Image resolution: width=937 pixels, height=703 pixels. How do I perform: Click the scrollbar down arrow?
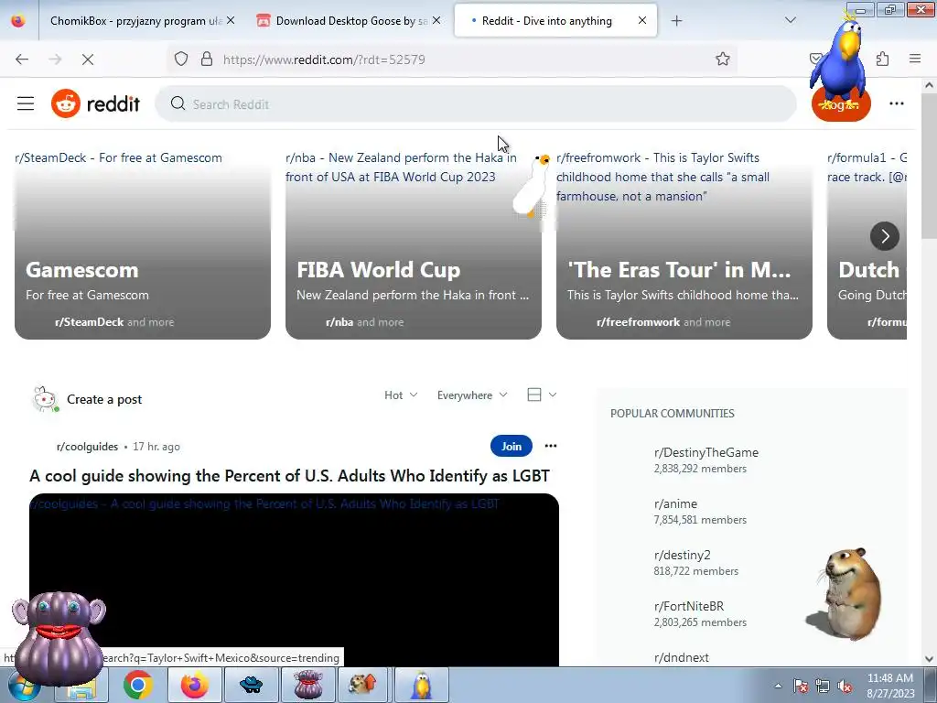coord(929,659)
